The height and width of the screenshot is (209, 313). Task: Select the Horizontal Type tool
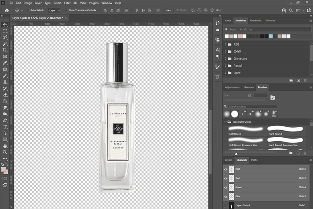click(x=5, y=127)
